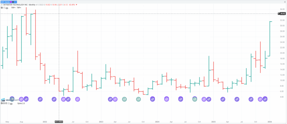The image size is (287, 124).
Task: Open the green trend event marker near Oct 2024
Action: [195, 99]
